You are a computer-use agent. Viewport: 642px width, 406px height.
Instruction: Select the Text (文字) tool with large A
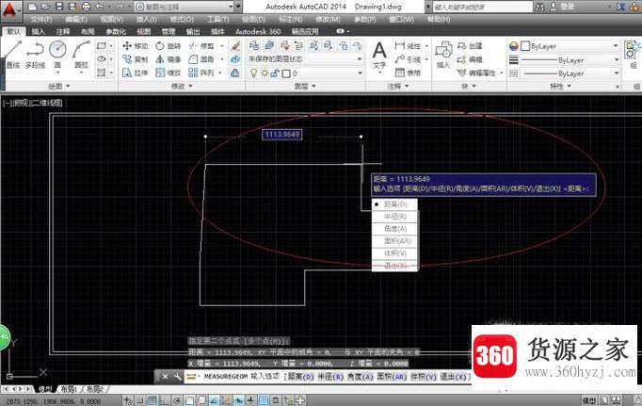[x=379, y=56]
